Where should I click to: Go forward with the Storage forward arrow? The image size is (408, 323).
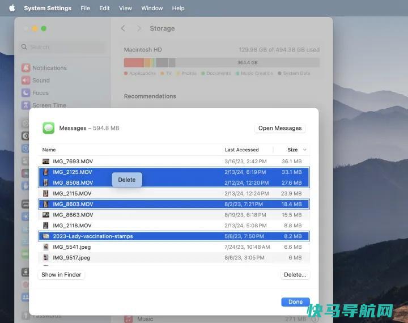(x=139, y=28)
